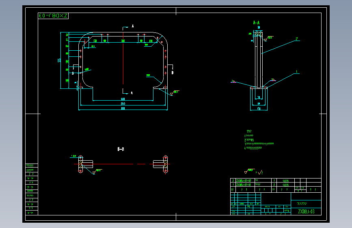Click the red vertical centerline of the frame

click(x=123, y=58)
